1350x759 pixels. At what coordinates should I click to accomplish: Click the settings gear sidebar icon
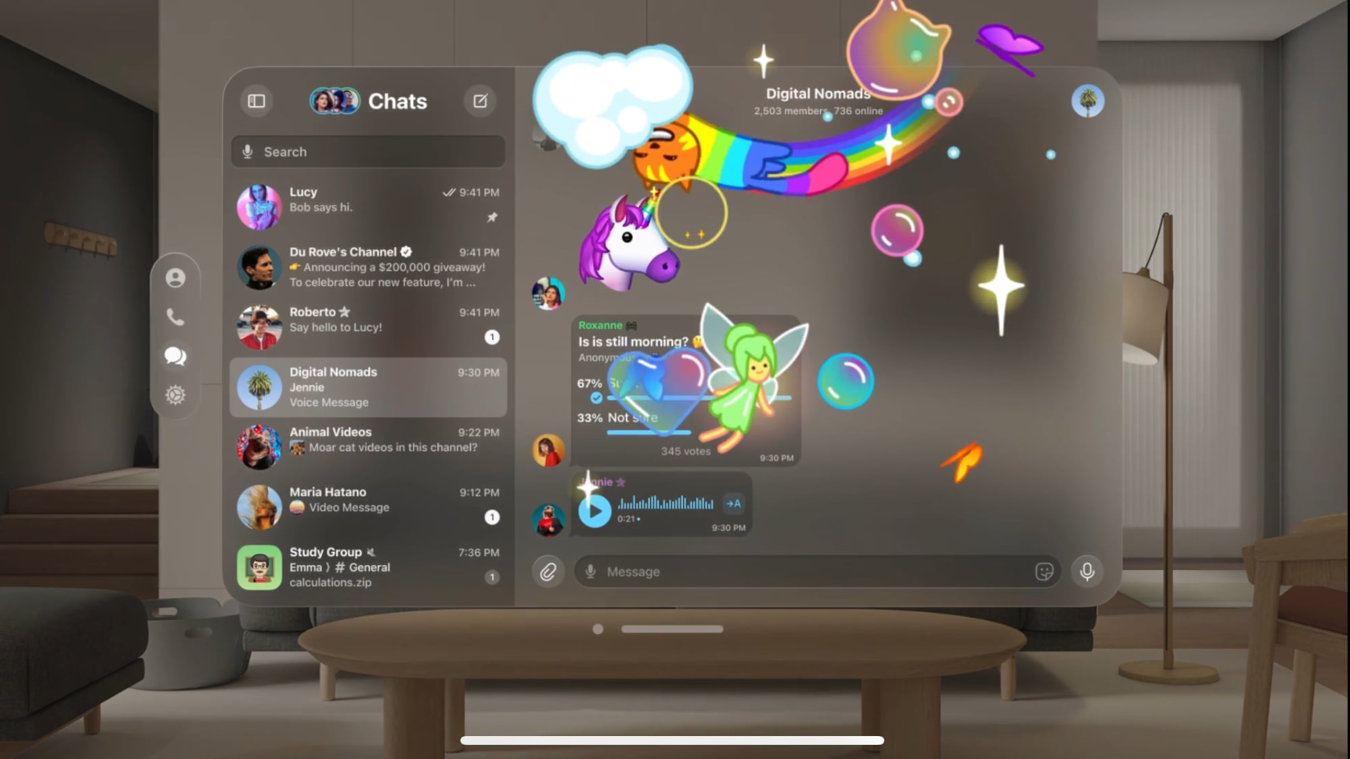(x=174, y=394)
